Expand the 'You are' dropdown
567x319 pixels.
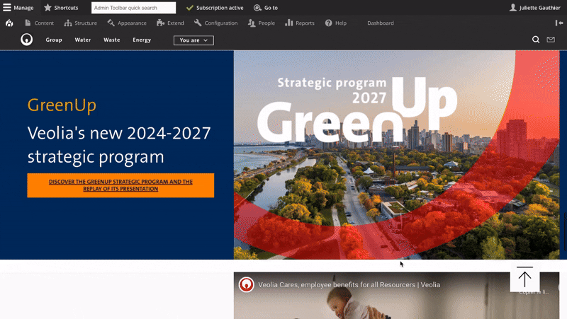click(193, 40)
